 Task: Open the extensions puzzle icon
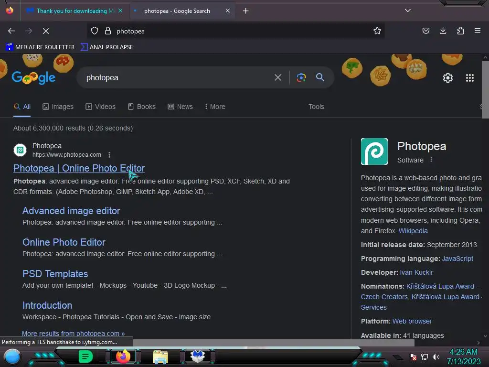pos(460,31)
